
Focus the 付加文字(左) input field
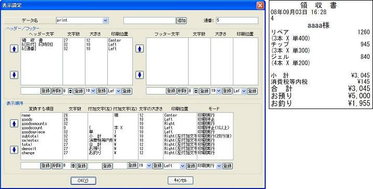(x=95, y=166)
